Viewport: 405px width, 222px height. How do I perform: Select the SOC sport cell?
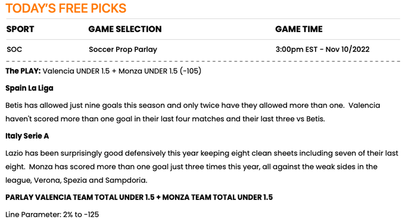click(x=14, y=49)
